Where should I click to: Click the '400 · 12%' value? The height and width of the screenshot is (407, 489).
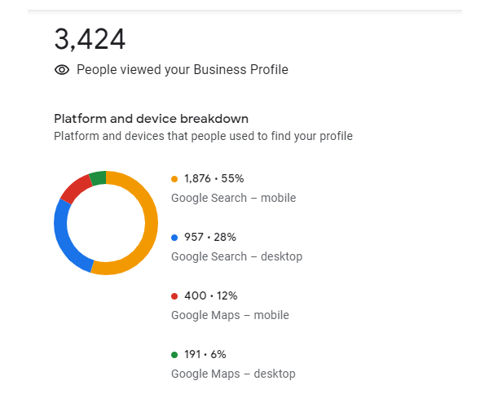point(211,295)
